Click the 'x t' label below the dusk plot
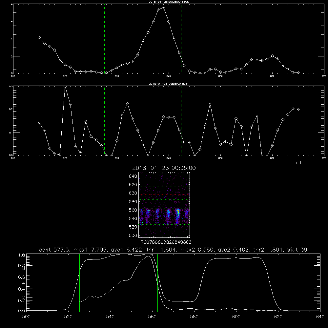This screenshot has height=328, width=328. click(x=298, y=163)
